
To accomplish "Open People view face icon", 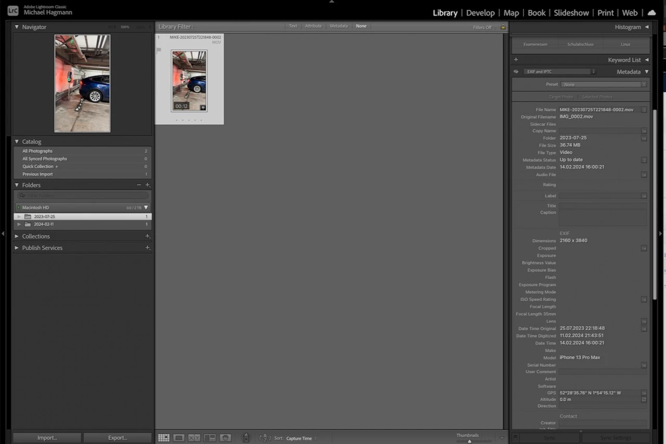I will pyautogui.click(x=225, y=438).
